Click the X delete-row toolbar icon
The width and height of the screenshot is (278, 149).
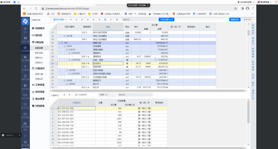point(76,20)
